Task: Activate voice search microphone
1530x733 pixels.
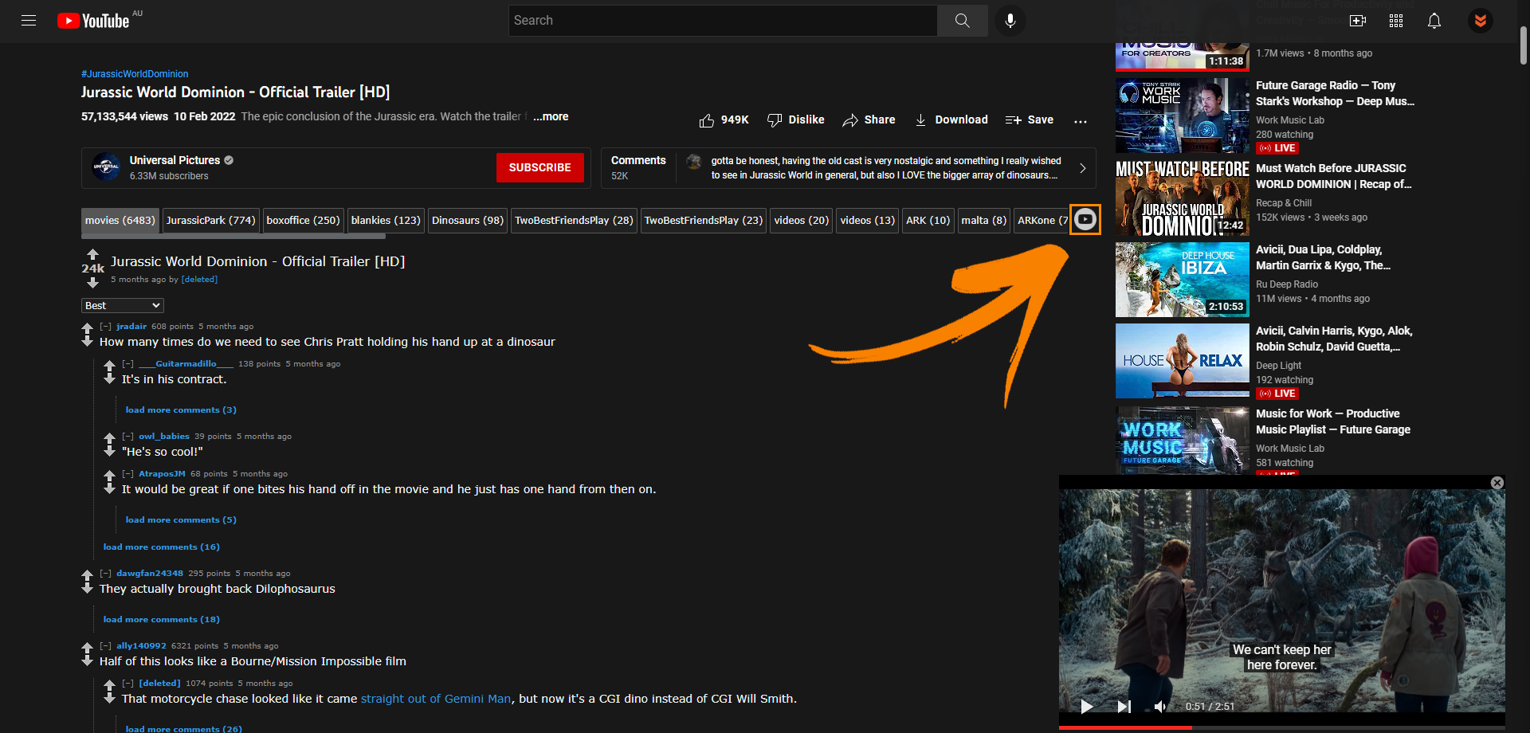Action: point(1010,21)
